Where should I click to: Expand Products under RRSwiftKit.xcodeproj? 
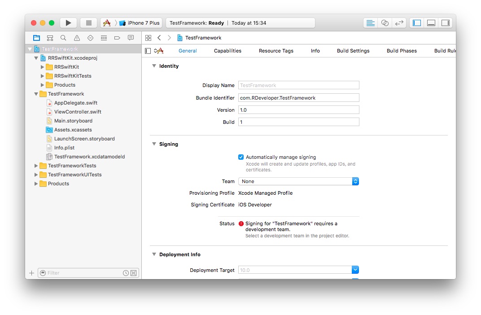pyautogui.click(x=42, y=85)
